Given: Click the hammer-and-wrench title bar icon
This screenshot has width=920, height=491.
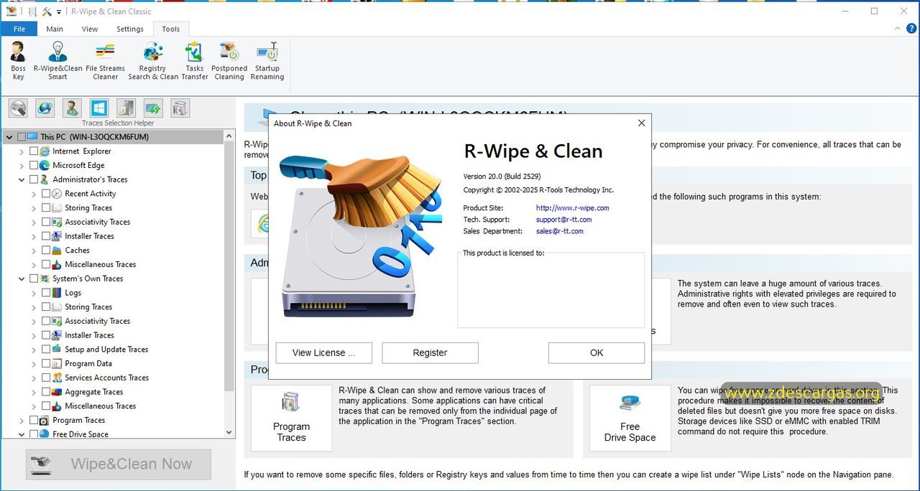Looking at the screenshot, I should pyautogui.click(x=47, y=11).
